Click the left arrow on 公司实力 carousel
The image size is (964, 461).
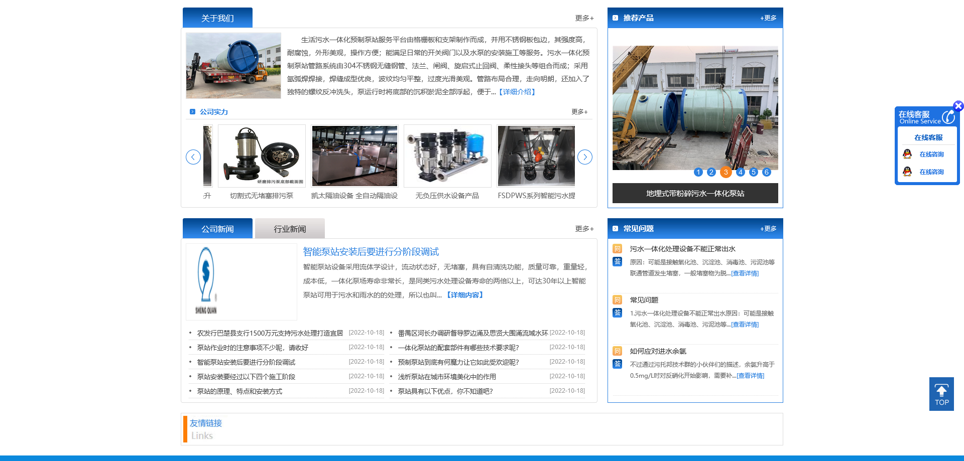[194, 157]
